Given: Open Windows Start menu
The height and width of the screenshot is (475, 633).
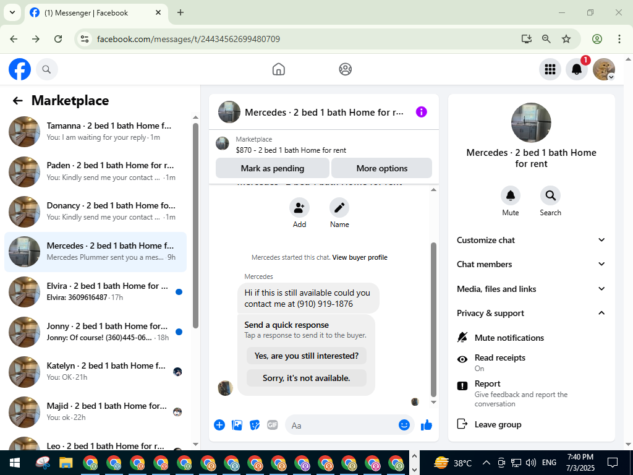Looking at the screenshot, I should pos(15,463).
